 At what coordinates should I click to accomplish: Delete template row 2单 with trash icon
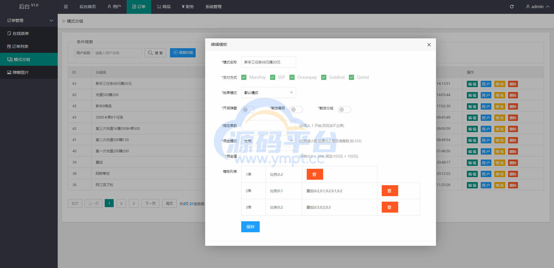[x=390, y=191]
